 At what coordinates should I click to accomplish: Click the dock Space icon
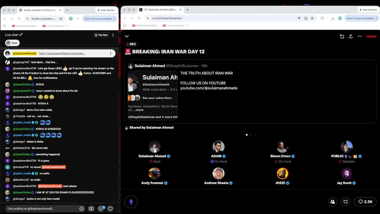(x=342, y=36)
